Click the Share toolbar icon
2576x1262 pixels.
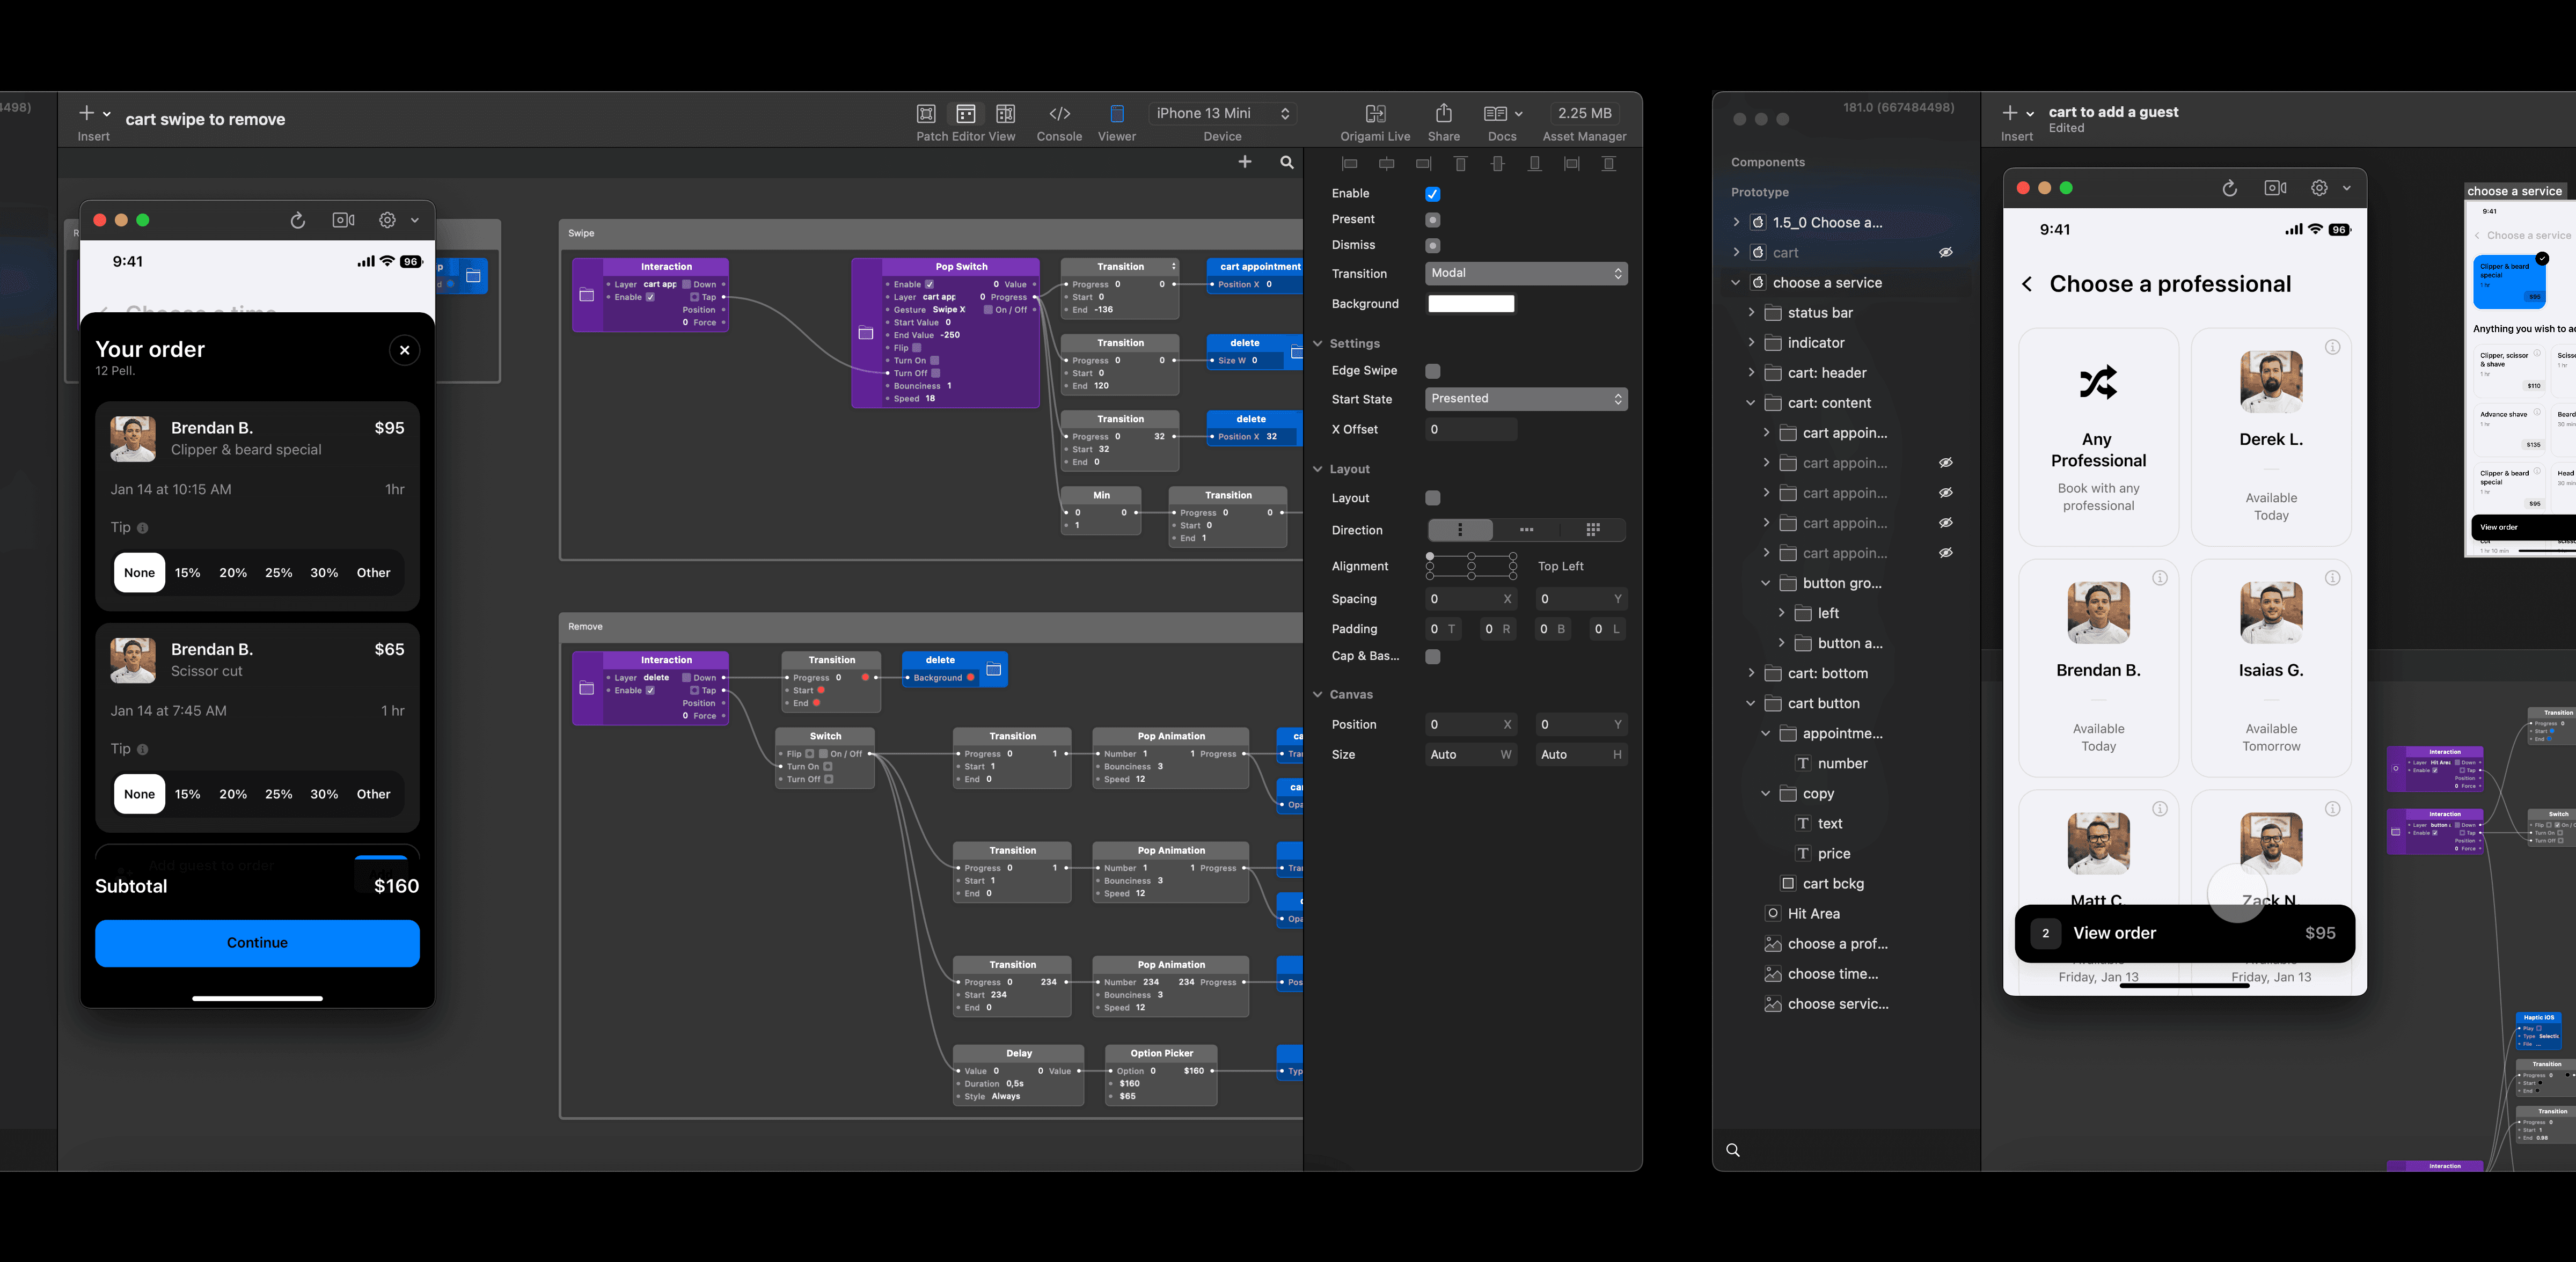1443,114
